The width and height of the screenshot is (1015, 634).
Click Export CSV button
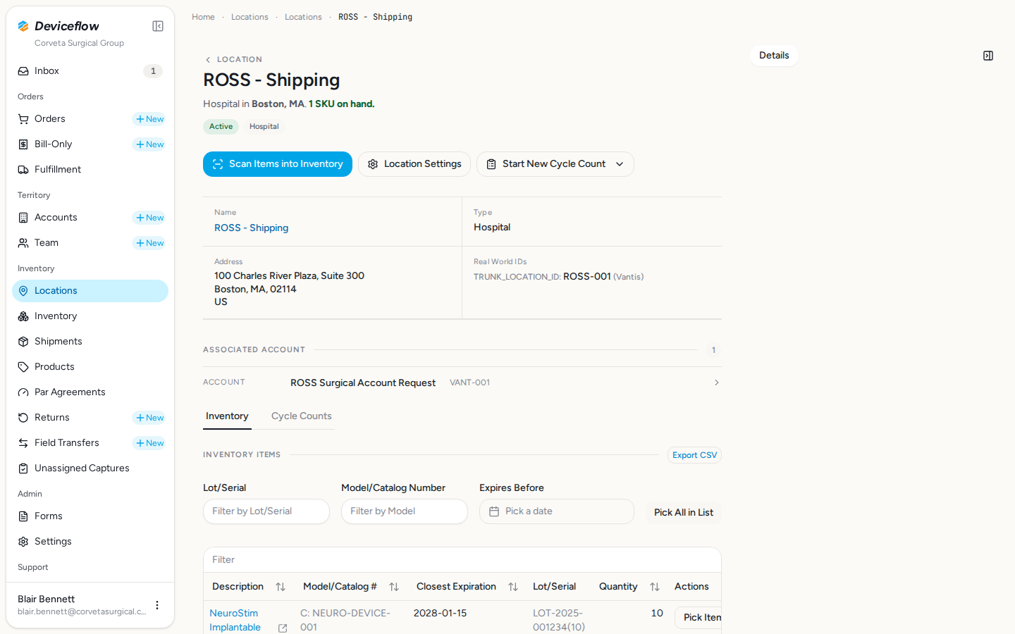click(694, 455)
